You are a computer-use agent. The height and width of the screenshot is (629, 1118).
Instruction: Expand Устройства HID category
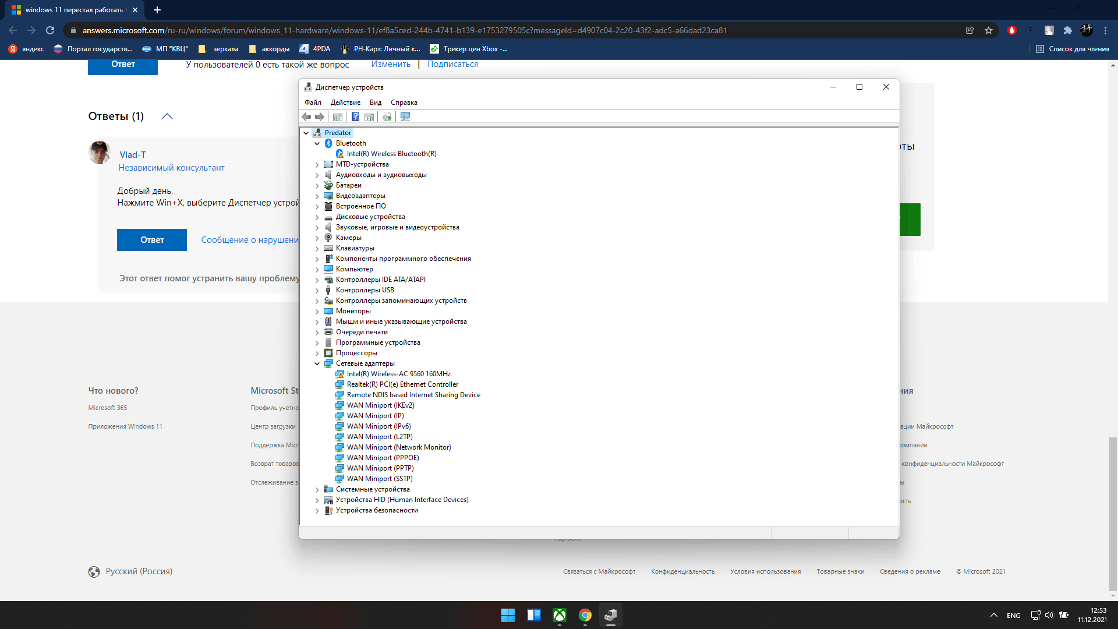317,500
